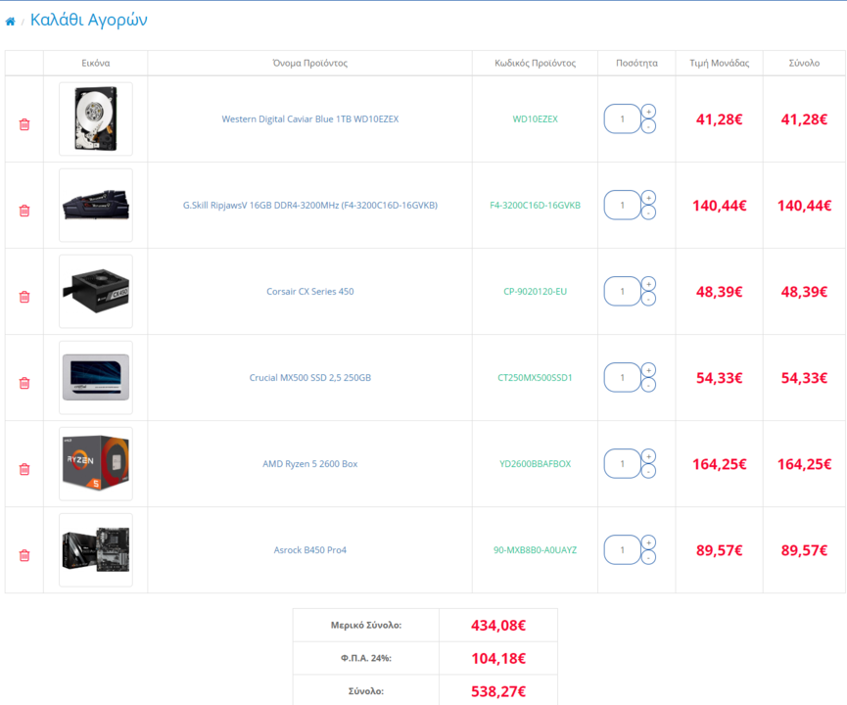This screenshot has height=705, width=847.
Task: Decrease quantity of G.Skill RipjawsV RAM
Action: click(649, 212)
